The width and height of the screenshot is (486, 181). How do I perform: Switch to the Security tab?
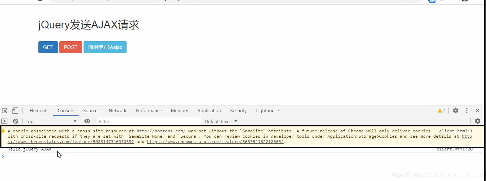point(238,111)
